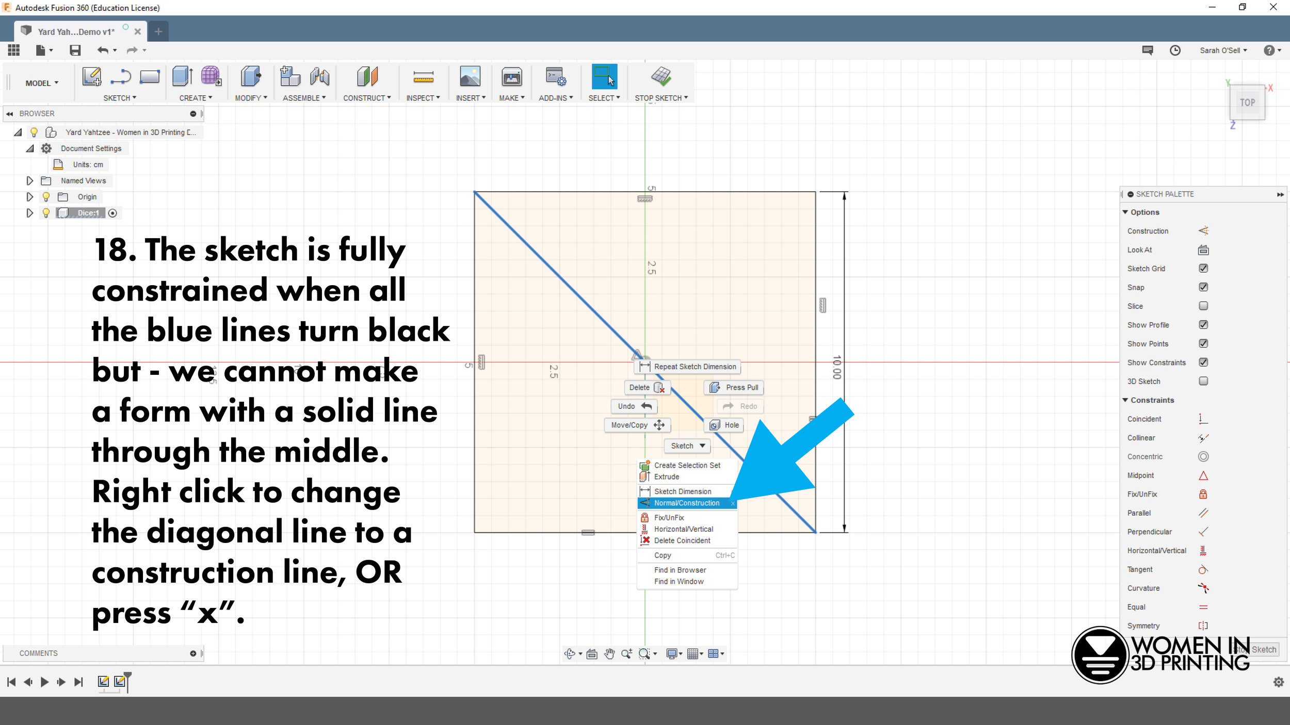Screen dimensions: 1290x725
Task: Select the Tangent constraint icon
Action: pos(1203,569)
